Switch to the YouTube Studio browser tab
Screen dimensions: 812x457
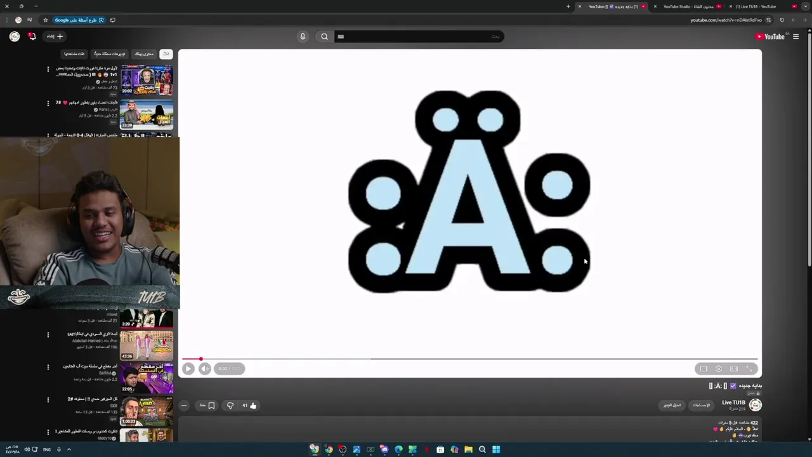click(688, 6)
